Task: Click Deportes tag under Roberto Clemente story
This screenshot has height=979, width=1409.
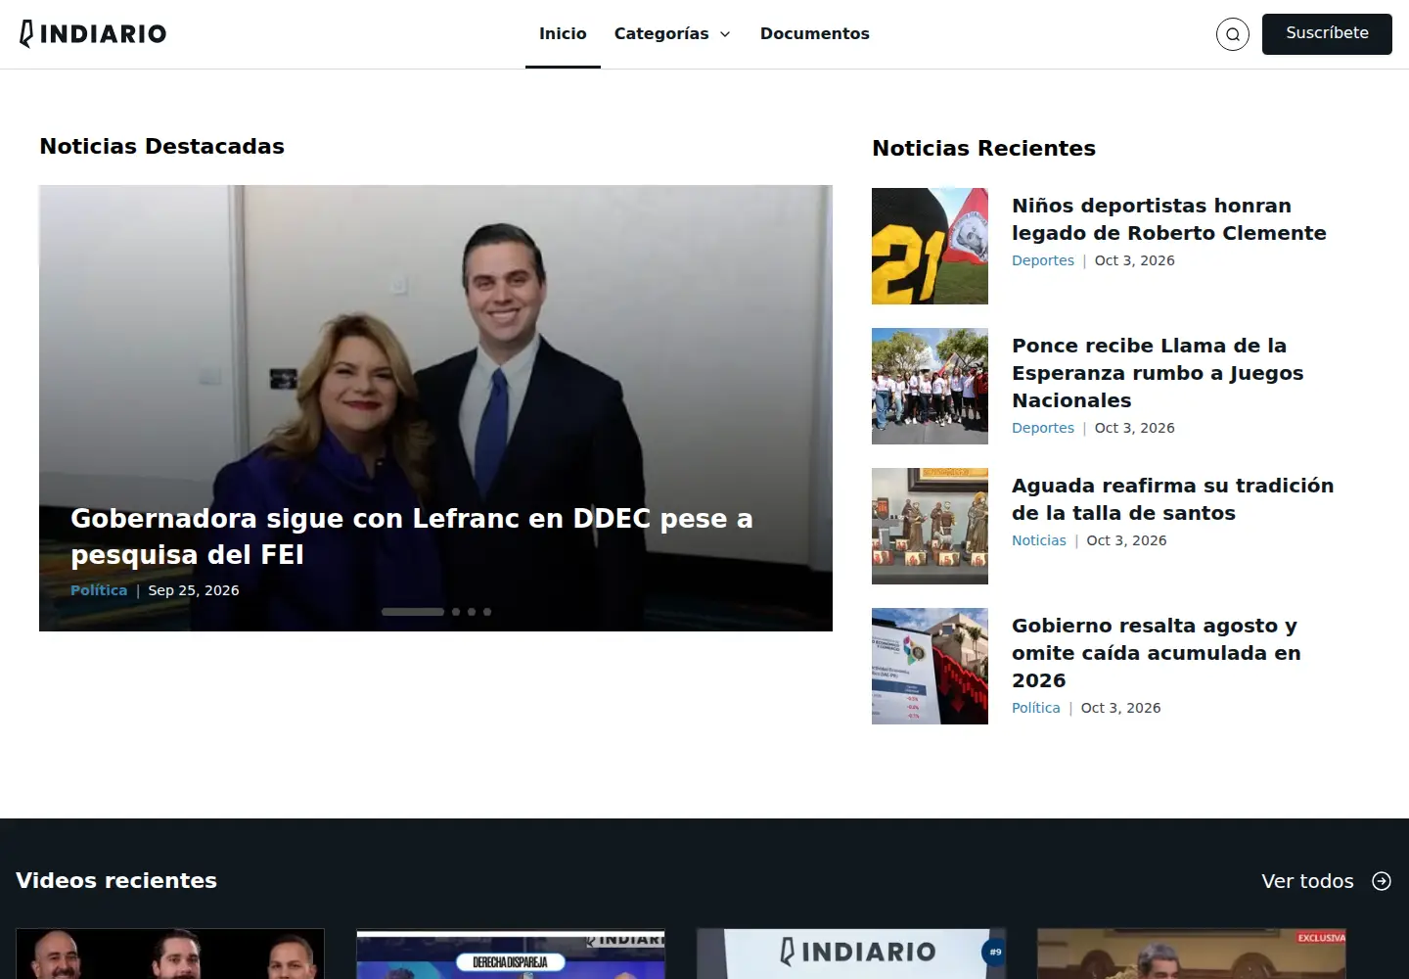Action: pos(1043,260)
